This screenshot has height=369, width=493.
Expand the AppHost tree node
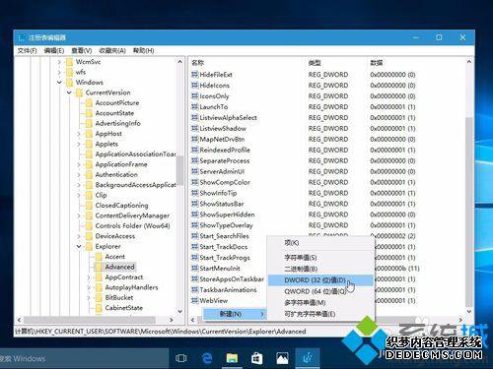click(x=79, y=134)
